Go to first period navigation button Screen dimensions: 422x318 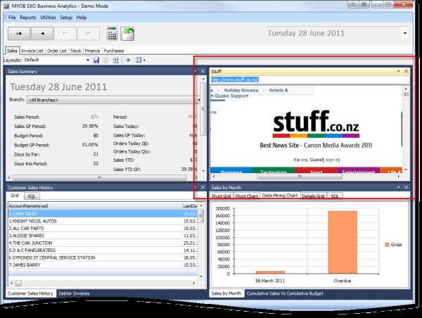(19, 34)
